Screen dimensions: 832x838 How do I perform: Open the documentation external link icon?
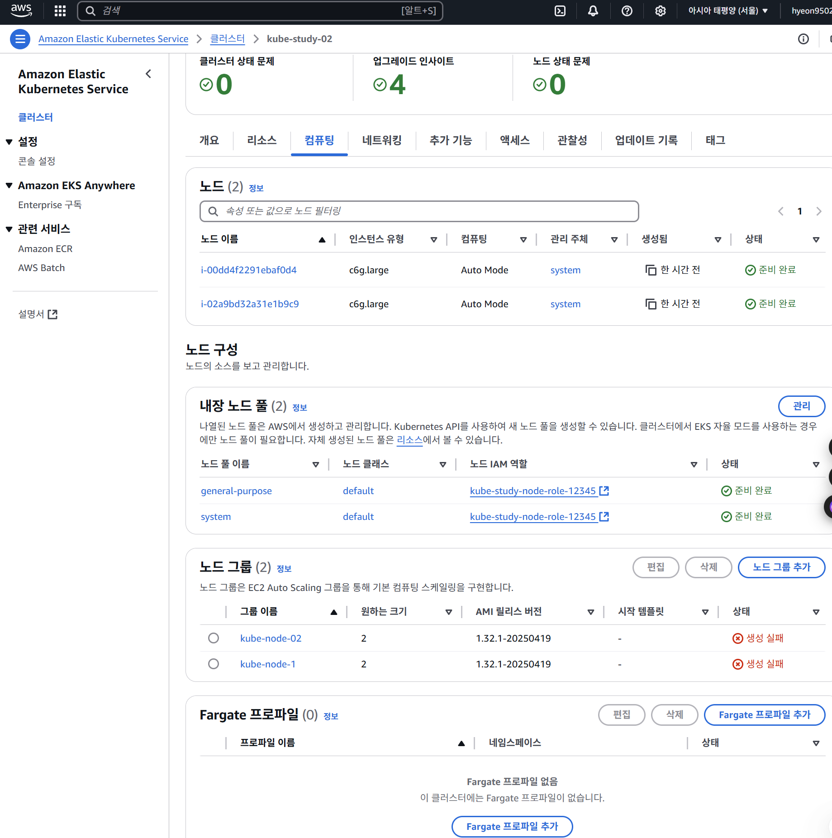52,314
